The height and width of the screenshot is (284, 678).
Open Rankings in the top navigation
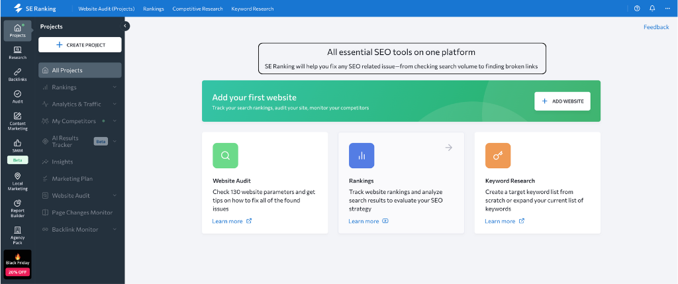[154, 9]
